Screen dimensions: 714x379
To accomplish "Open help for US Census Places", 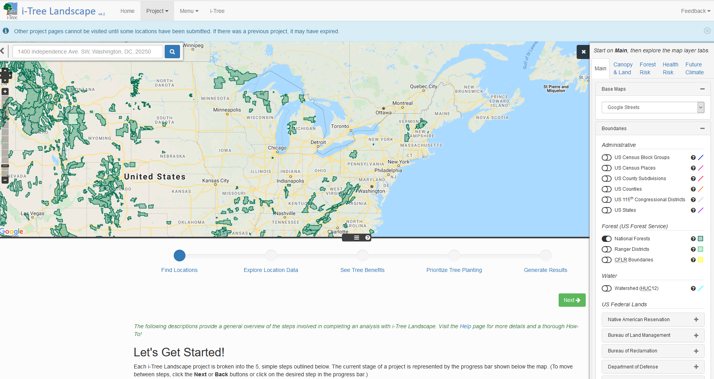I will (x=693, y=168).
